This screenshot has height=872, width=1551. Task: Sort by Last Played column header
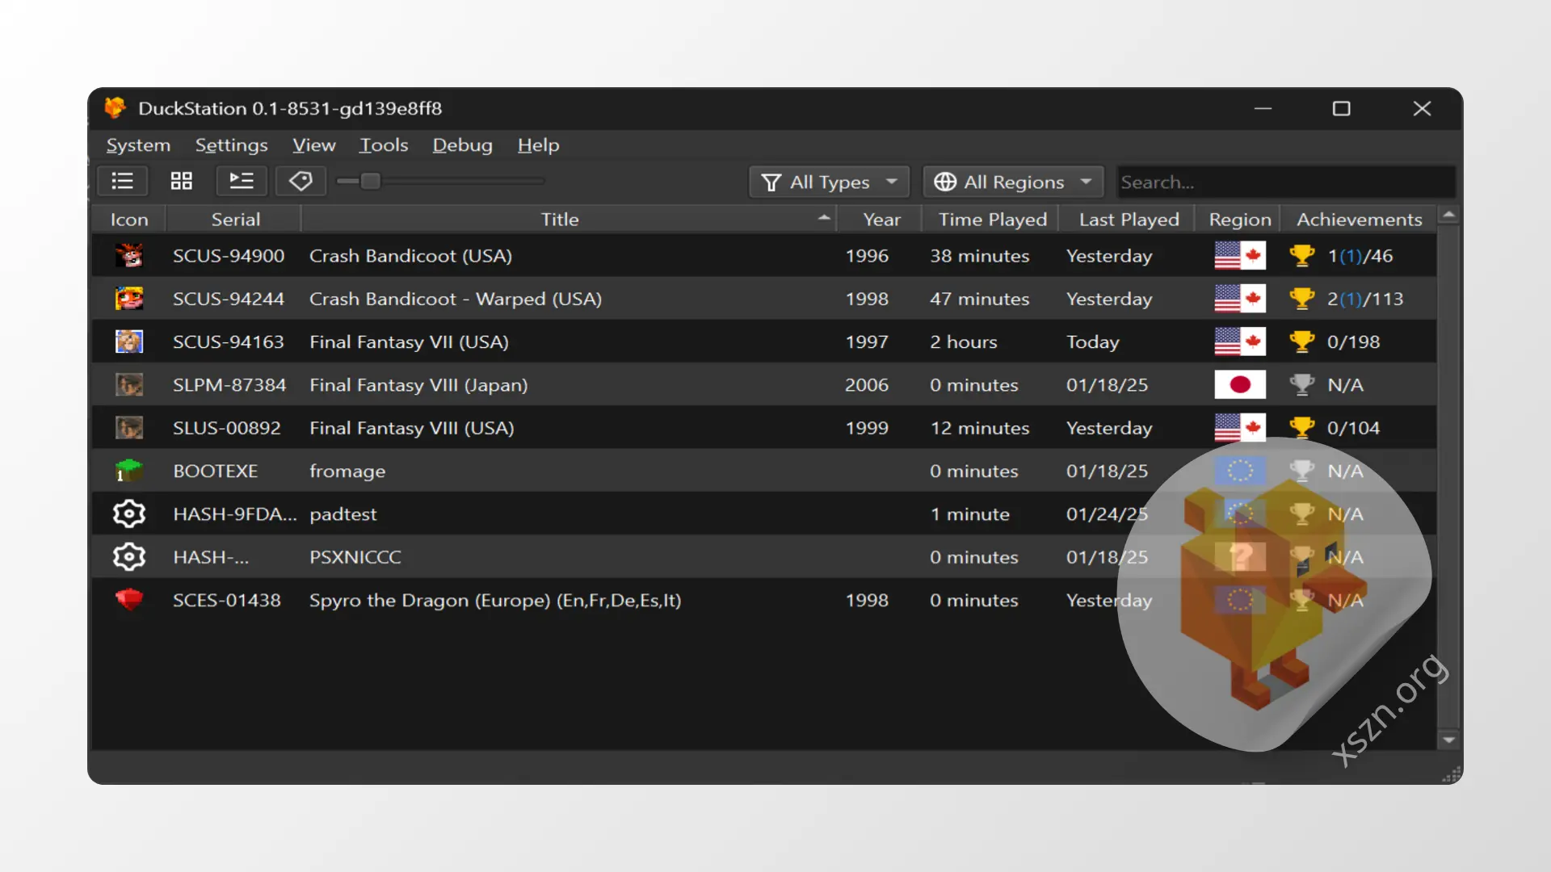(x=1129, y=220)
